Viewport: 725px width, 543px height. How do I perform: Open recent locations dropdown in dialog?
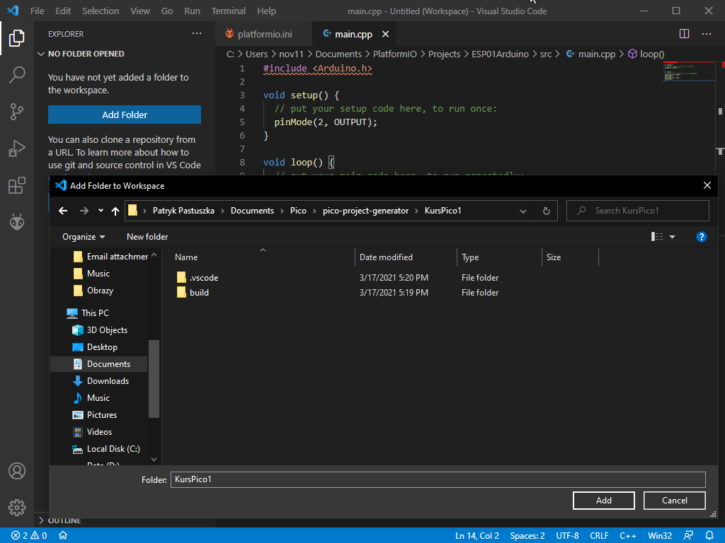[101, 211]
